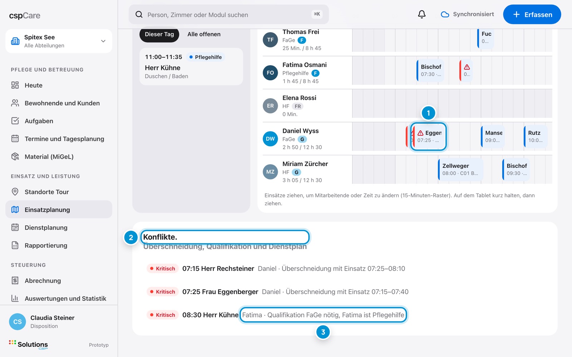
Task: Click the Elena Rossi ER avatar
Action: coord(270,106)
